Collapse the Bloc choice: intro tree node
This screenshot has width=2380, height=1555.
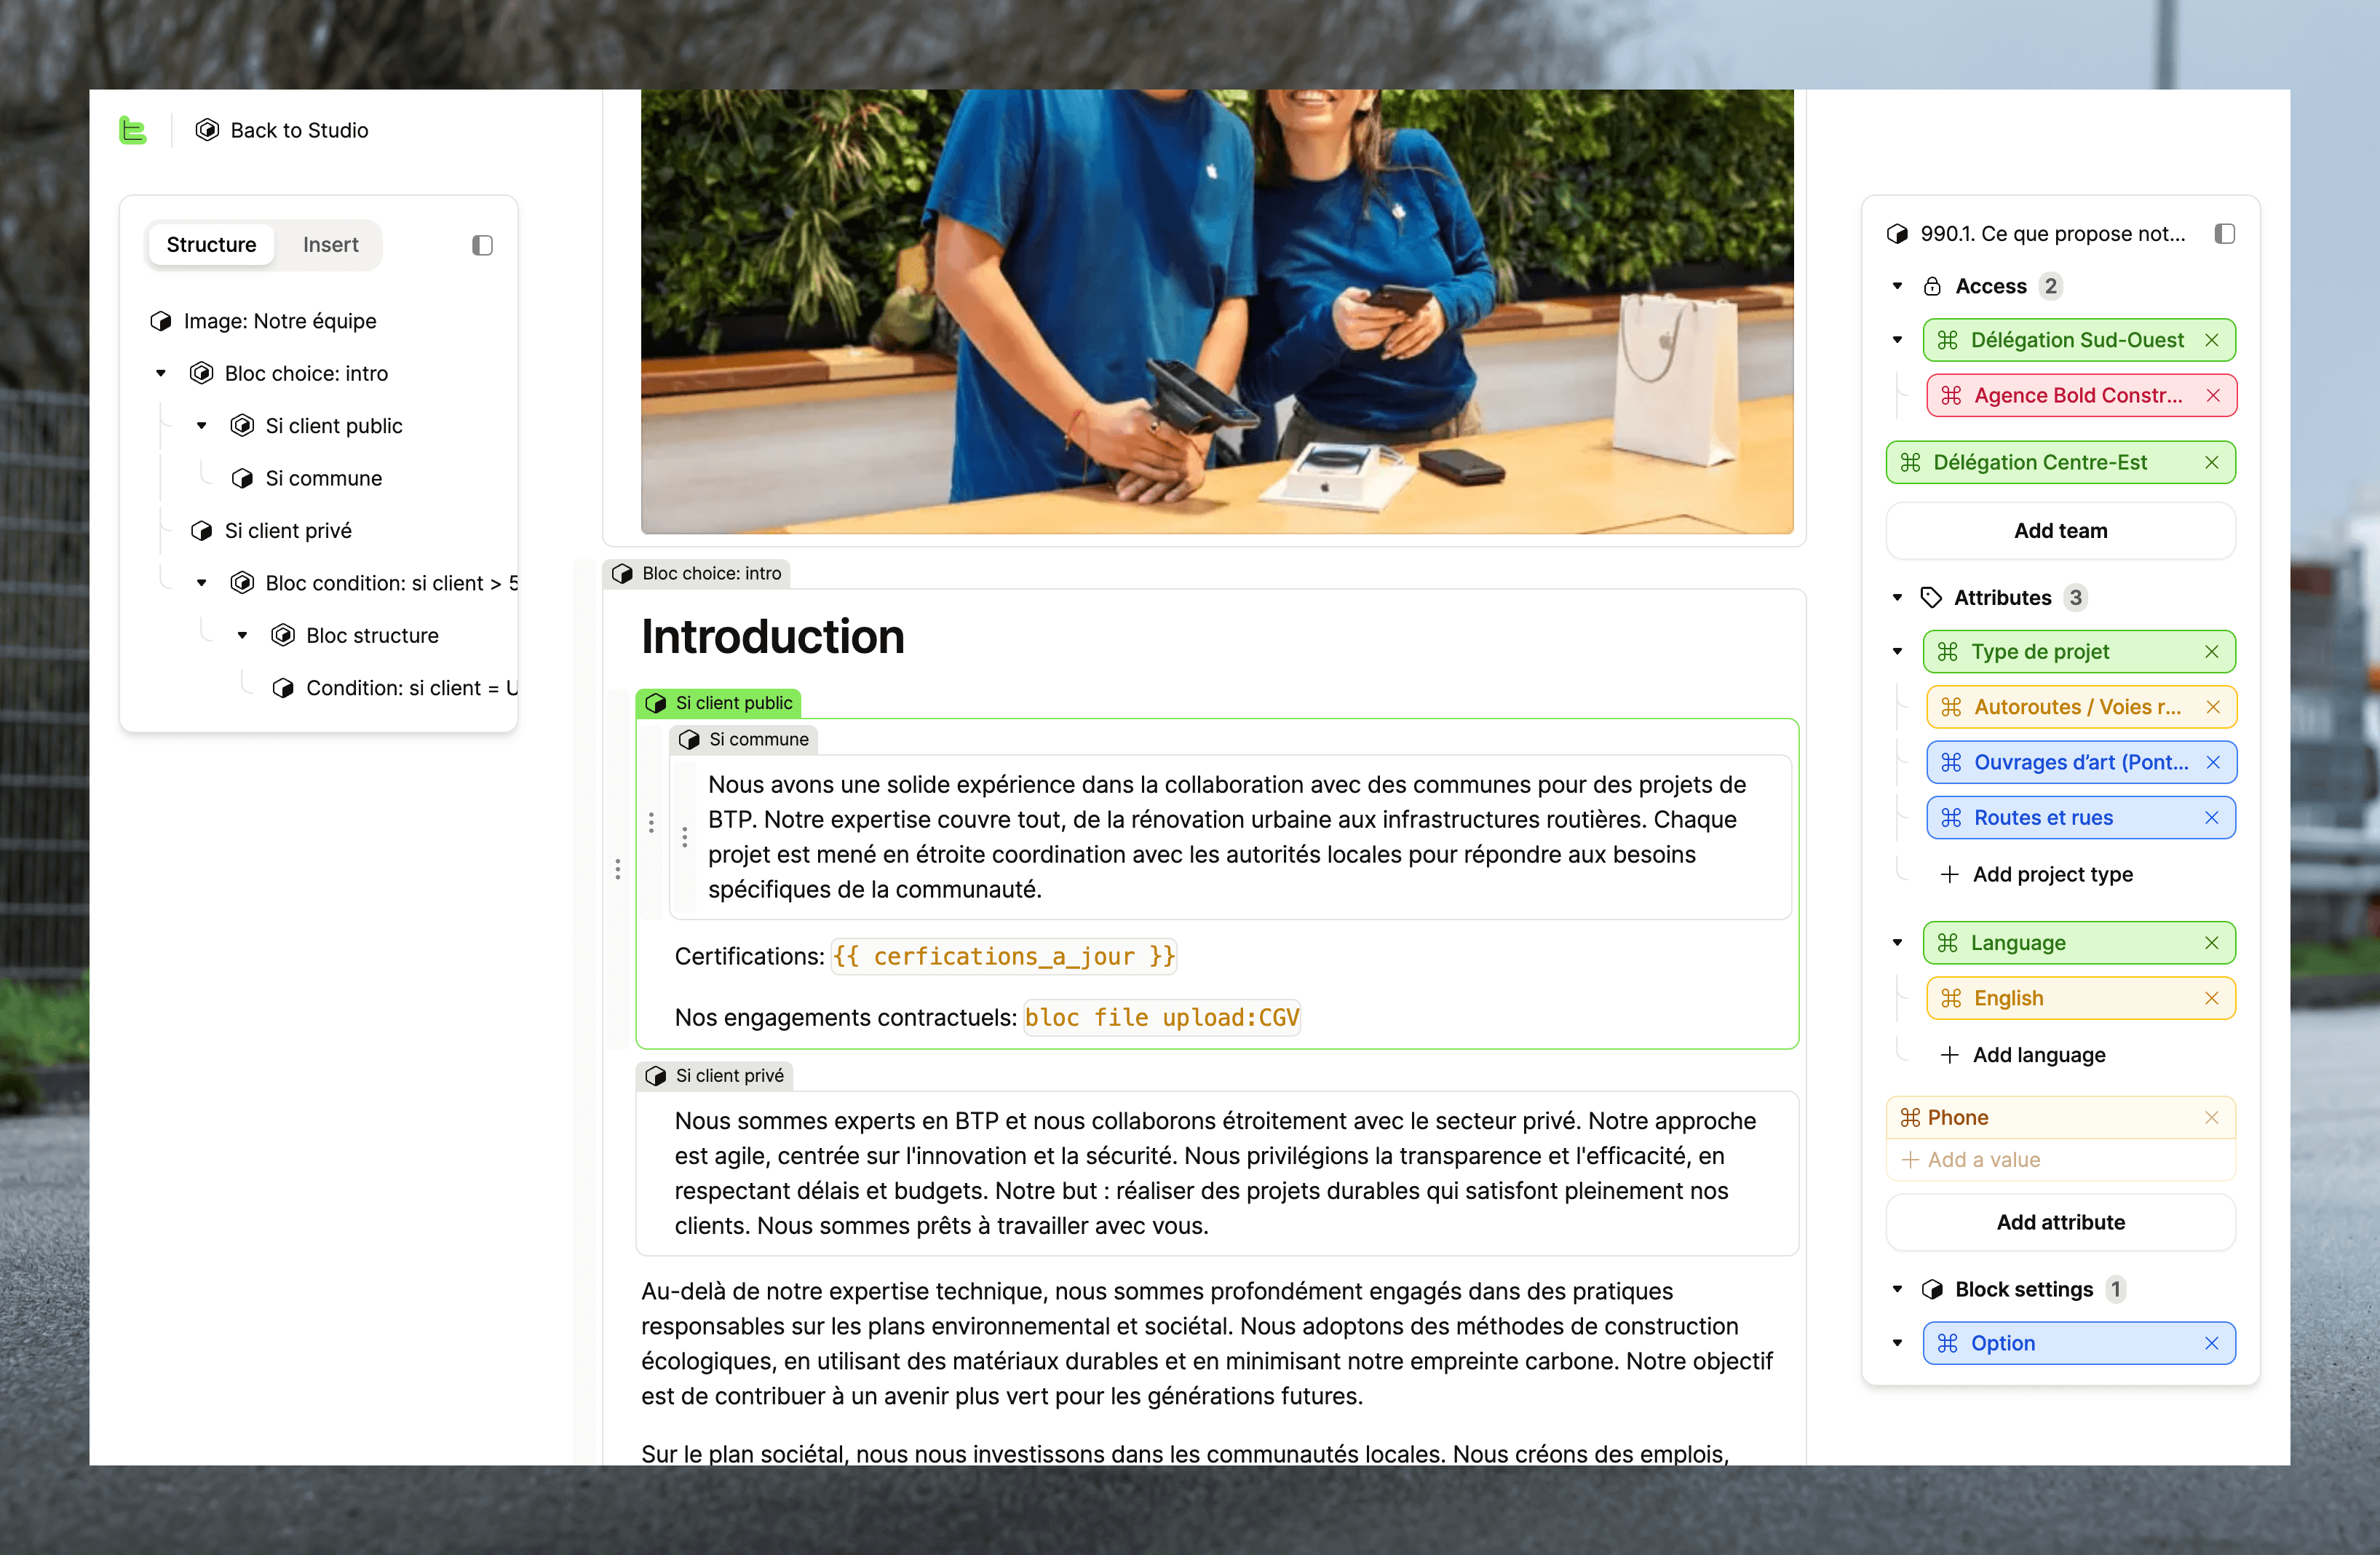[161, 373]
